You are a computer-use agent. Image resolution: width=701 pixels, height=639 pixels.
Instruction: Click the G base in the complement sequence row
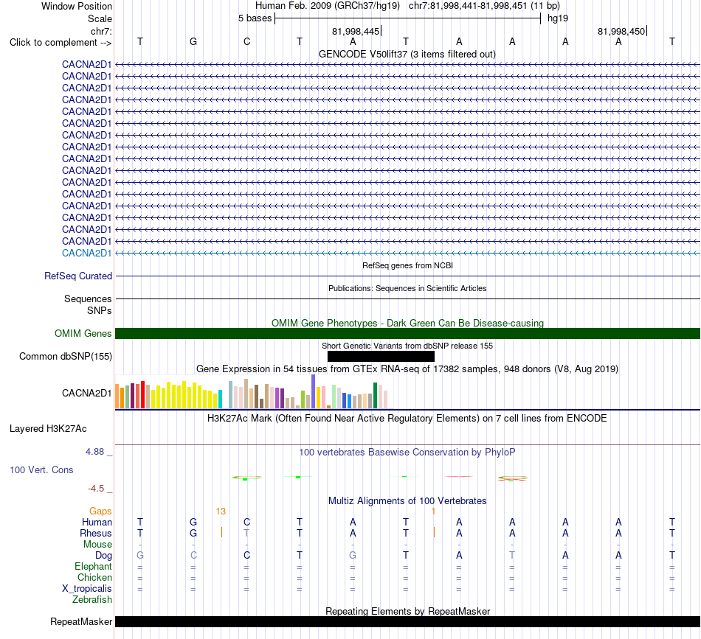[x=193, y=41]
